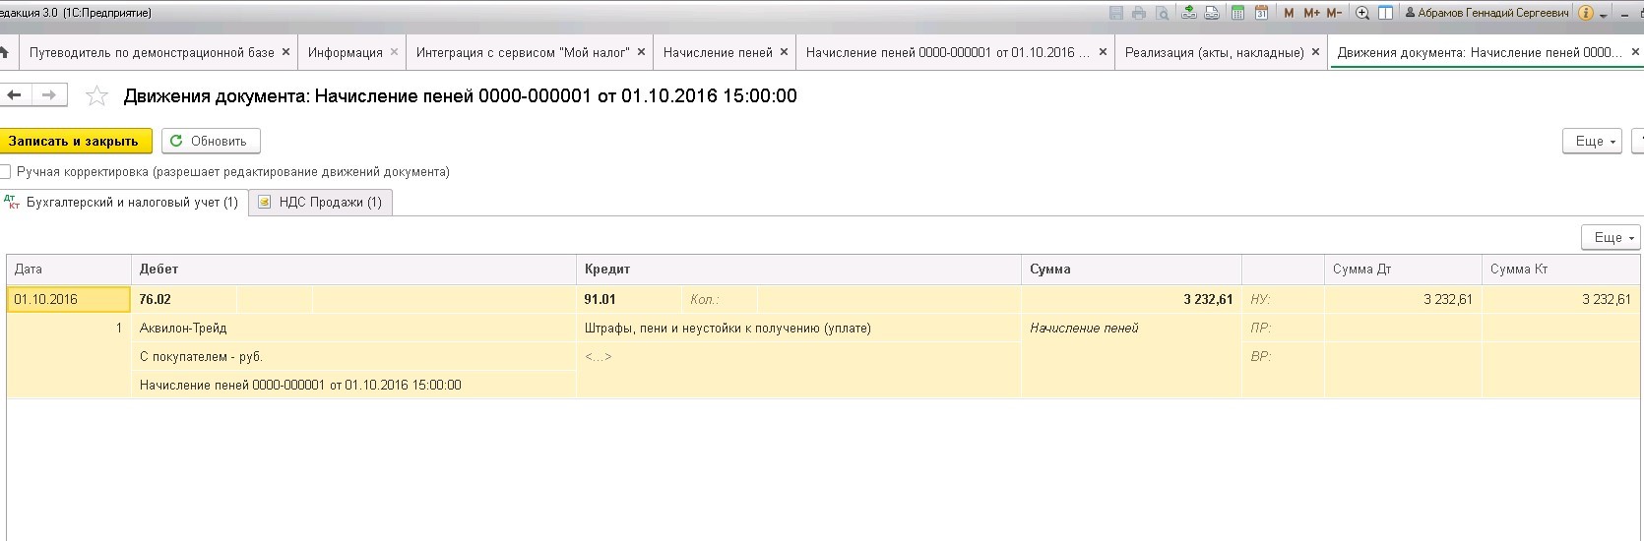Open the upper Еще dropdown menu
The width and height of the screenshot is (1644, 541).
click(x=1591, y=141)
